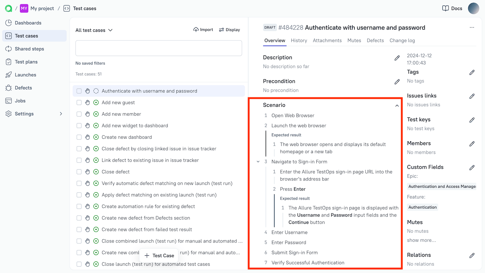This screenshot has width=485, height=273.
Task: Edit the Description with pencil icon
Action: 397,58
